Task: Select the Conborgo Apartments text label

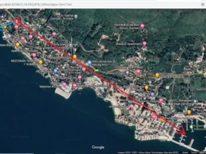Action: coord(129,67)
